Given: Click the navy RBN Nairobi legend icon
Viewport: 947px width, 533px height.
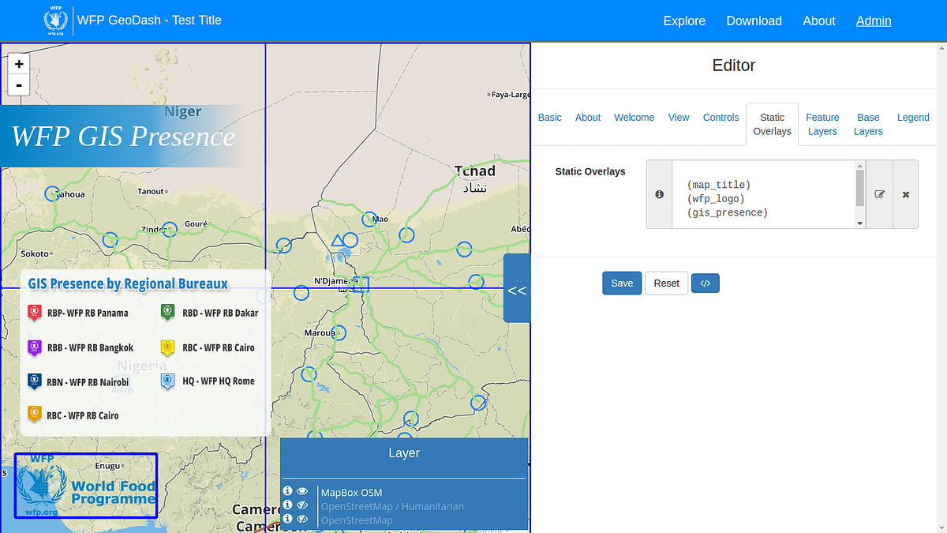Looking at the screenshot, I should [x=34, y=381].
